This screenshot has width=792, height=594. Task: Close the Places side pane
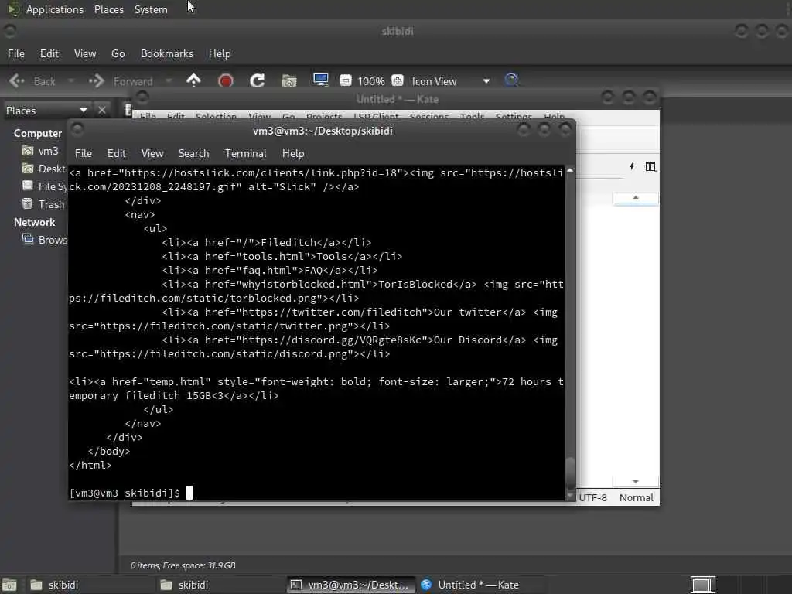pyautogui.click(x=101, y=110)
